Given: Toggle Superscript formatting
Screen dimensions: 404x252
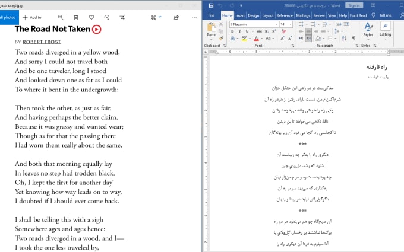Looking at the screenshot, I should pos(274,31).
